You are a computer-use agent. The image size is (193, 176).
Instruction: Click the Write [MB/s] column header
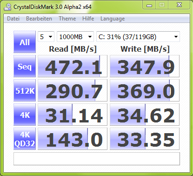[x=145, y=49]
